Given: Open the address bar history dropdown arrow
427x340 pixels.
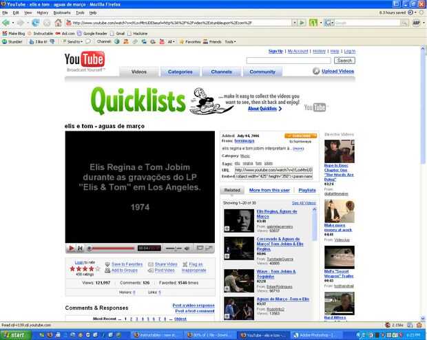Looking at the screenshot, I should pos(294,23).
